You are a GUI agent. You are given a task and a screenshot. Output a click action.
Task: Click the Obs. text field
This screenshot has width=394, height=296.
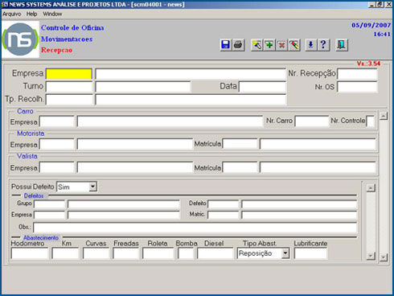click(x=195, y=227)
